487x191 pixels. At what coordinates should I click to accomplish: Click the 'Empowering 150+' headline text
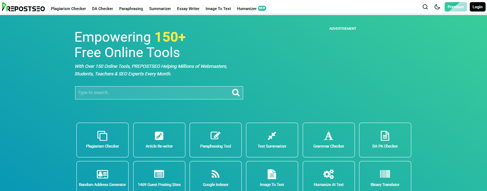click(x=130, y=37)
